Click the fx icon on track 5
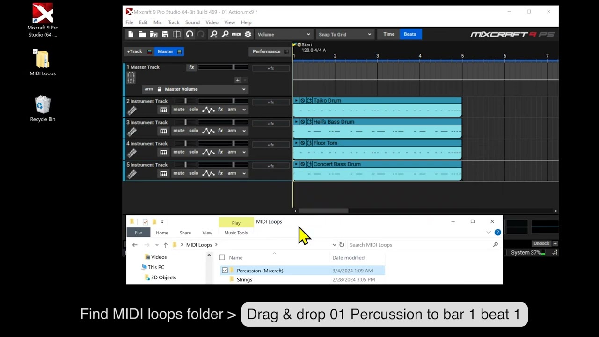 click(x=220, y=173)
